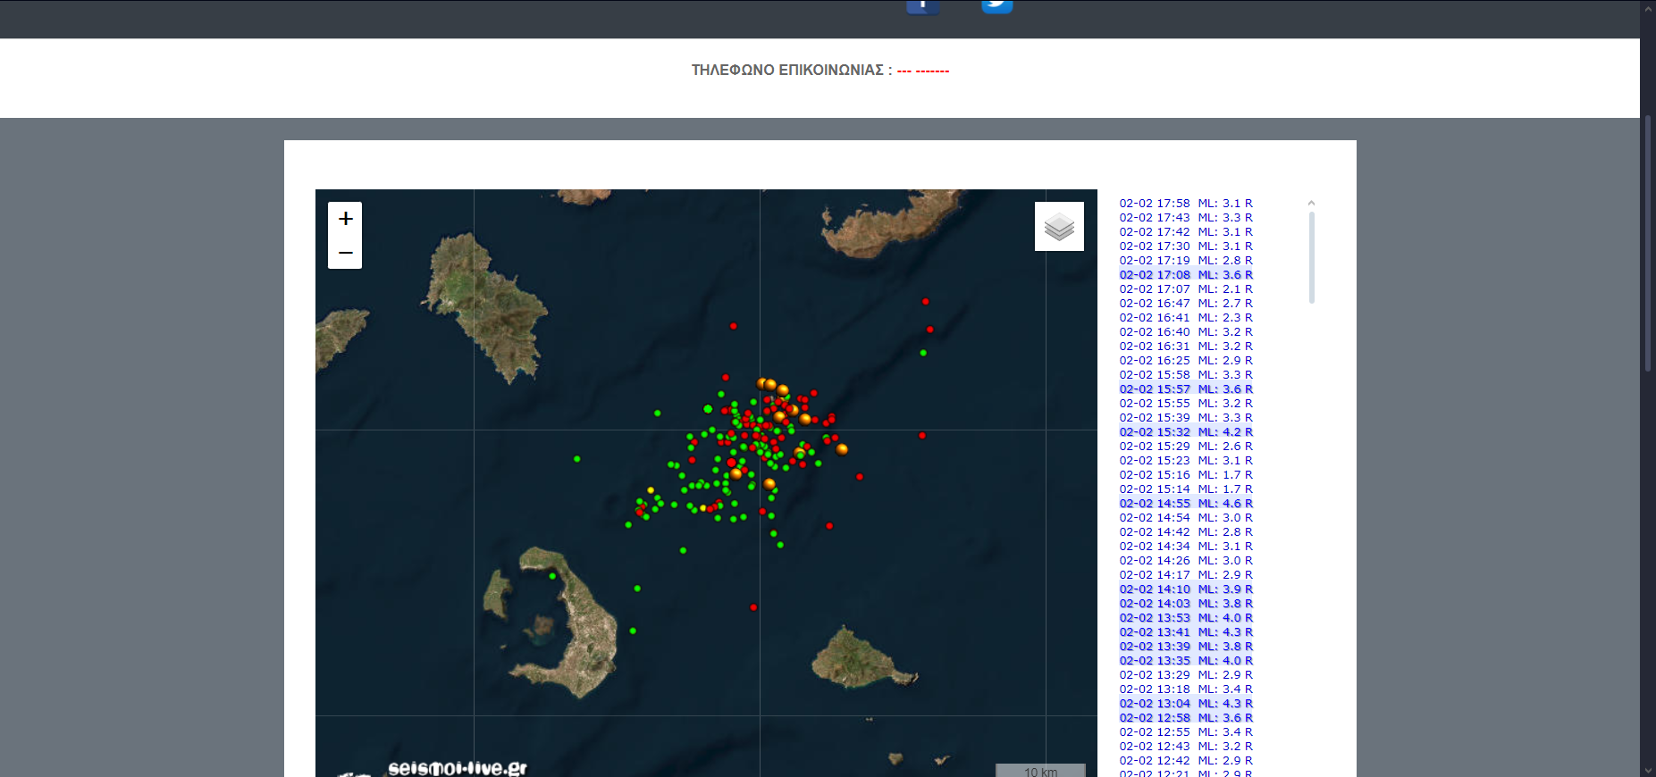Click the earthquake list scrollbar thumb

tap(1311, 257)
